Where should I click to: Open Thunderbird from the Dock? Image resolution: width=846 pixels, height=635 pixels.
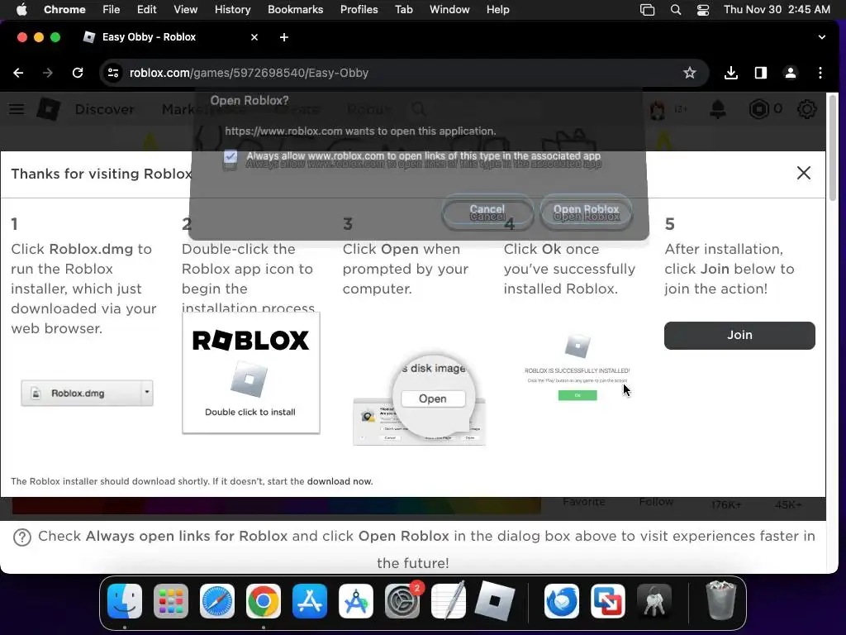(561, 601)
